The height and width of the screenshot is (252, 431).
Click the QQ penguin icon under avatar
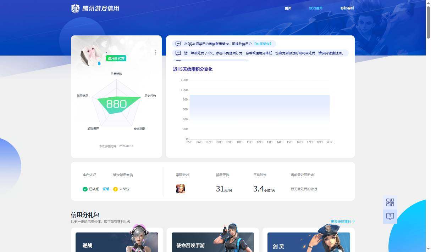(x=99, y=63)
